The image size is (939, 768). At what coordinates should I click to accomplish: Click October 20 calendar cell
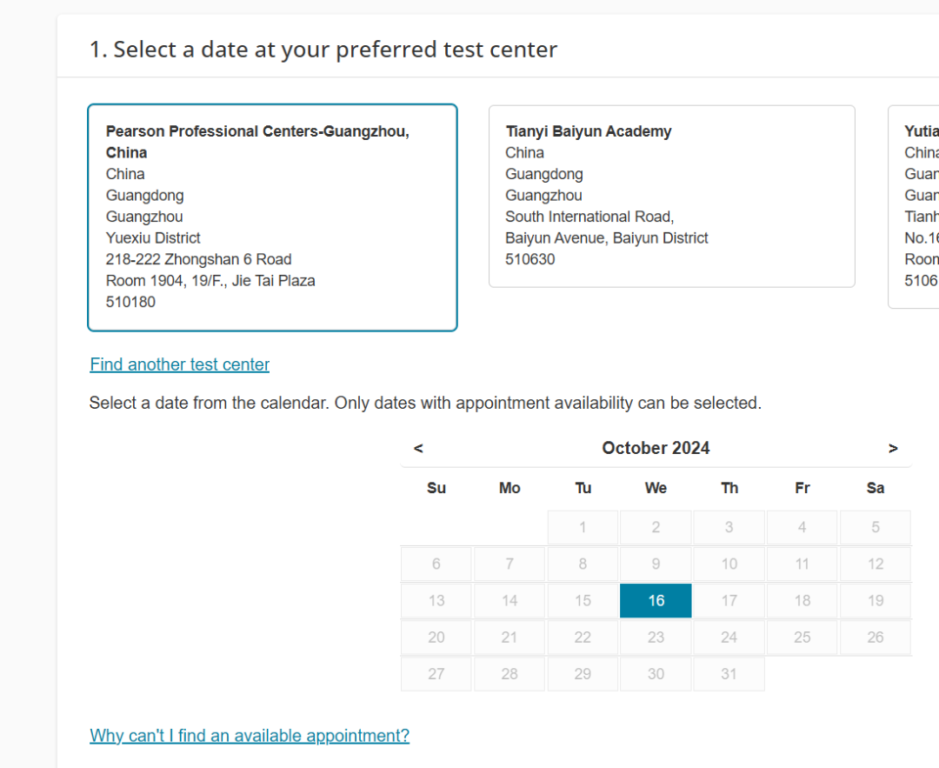(x=436, y=637)
